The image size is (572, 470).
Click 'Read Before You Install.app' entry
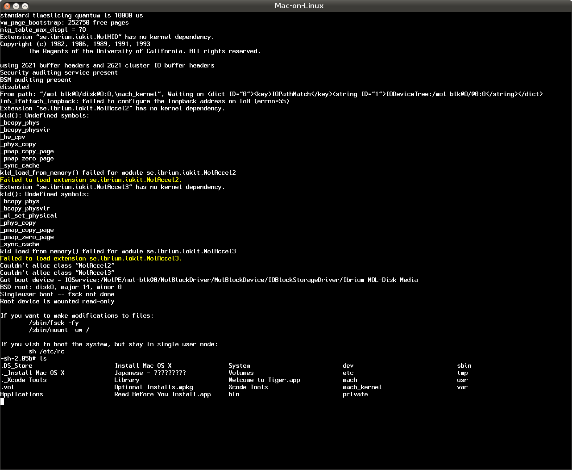pyautogui.click(x=162, y=394)
